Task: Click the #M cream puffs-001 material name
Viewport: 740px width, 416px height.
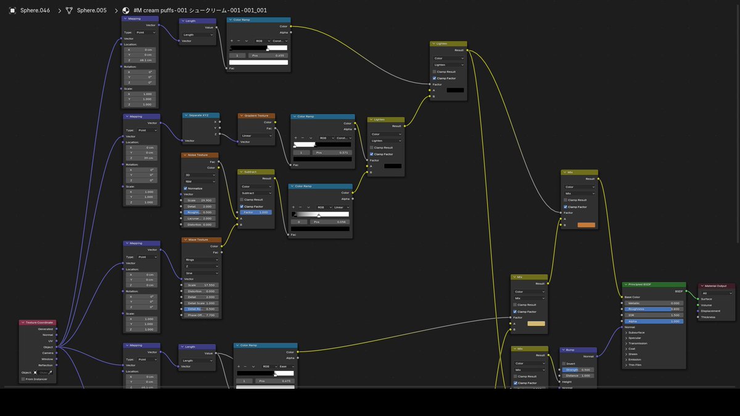Action: click(x=200, y=10)
